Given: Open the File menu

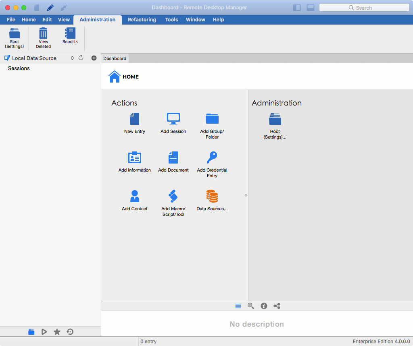Looking at the screenshot, I should click(x=11, y=19).
